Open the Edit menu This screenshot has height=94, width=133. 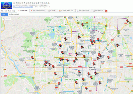pos(6,11)
